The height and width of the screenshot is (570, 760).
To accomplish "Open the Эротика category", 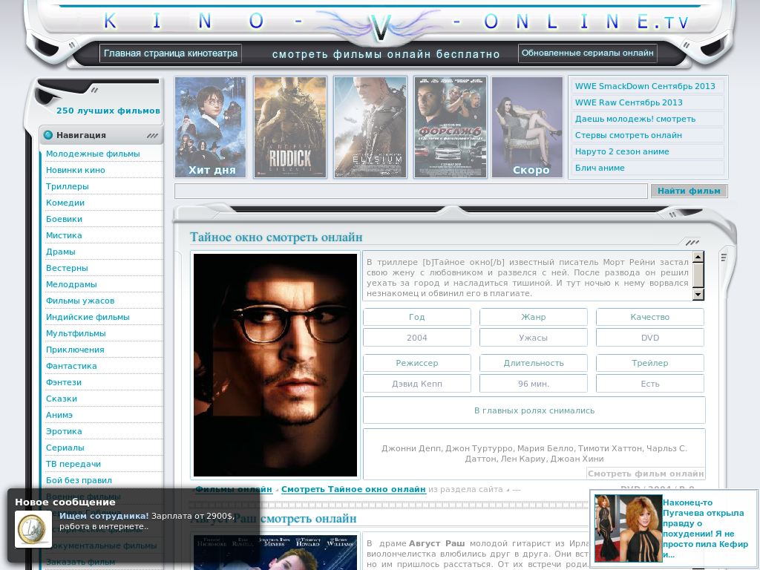I will (64, 431).
